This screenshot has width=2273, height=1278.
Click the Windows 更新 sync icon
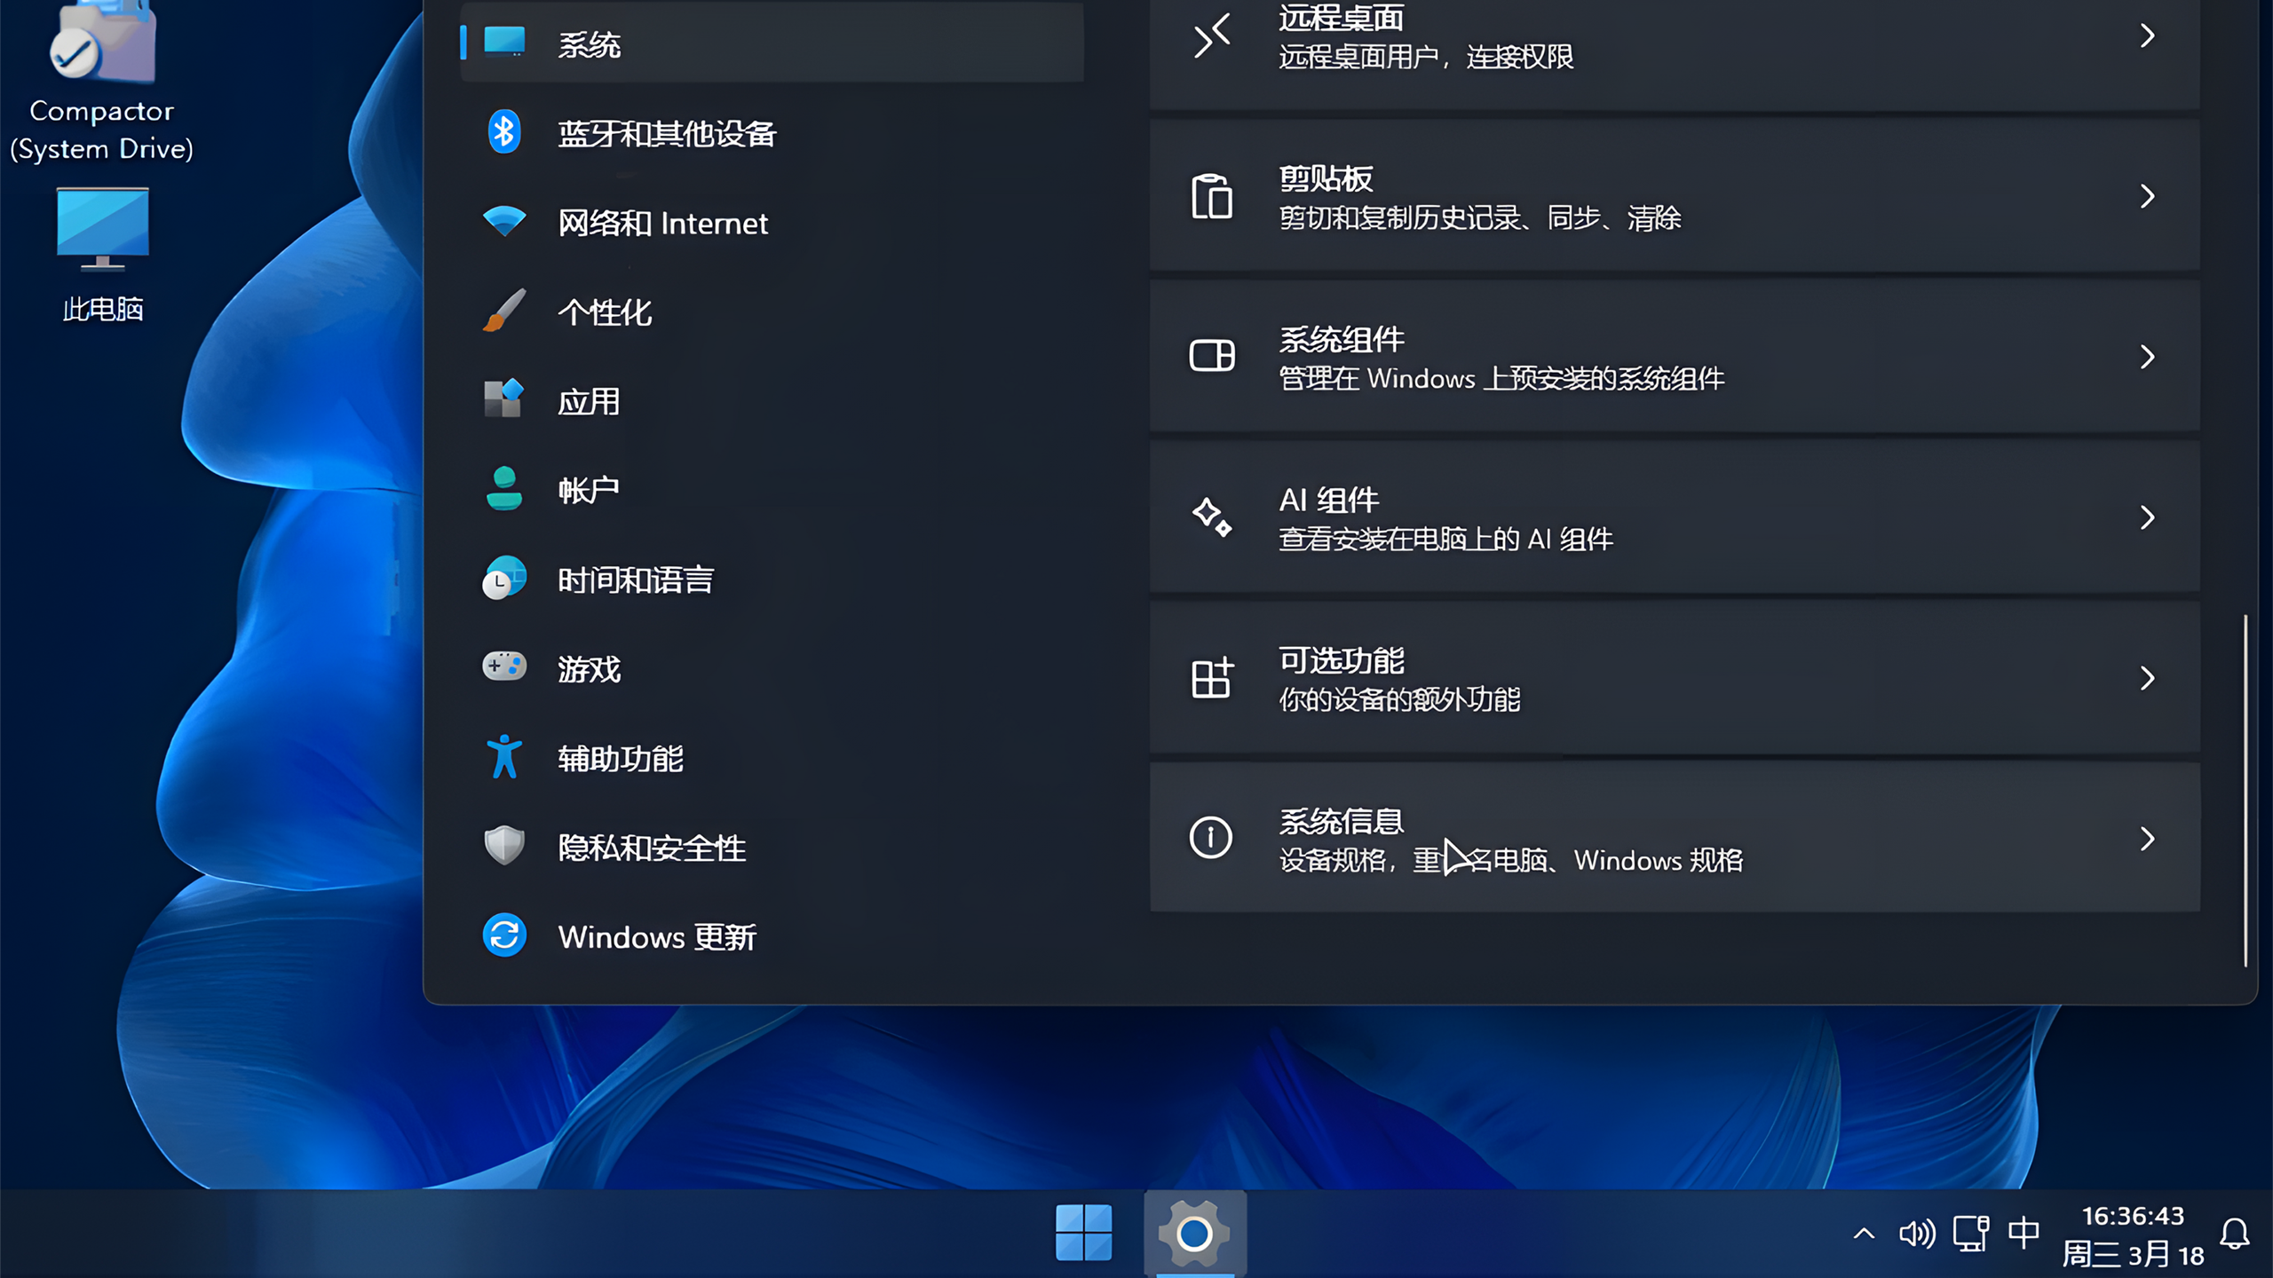coord(504,935)
